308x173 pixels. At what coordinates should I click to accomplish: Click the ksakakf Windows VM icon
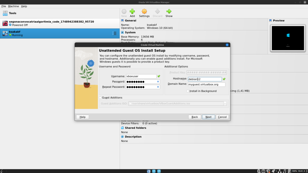[x=5, y=33]
